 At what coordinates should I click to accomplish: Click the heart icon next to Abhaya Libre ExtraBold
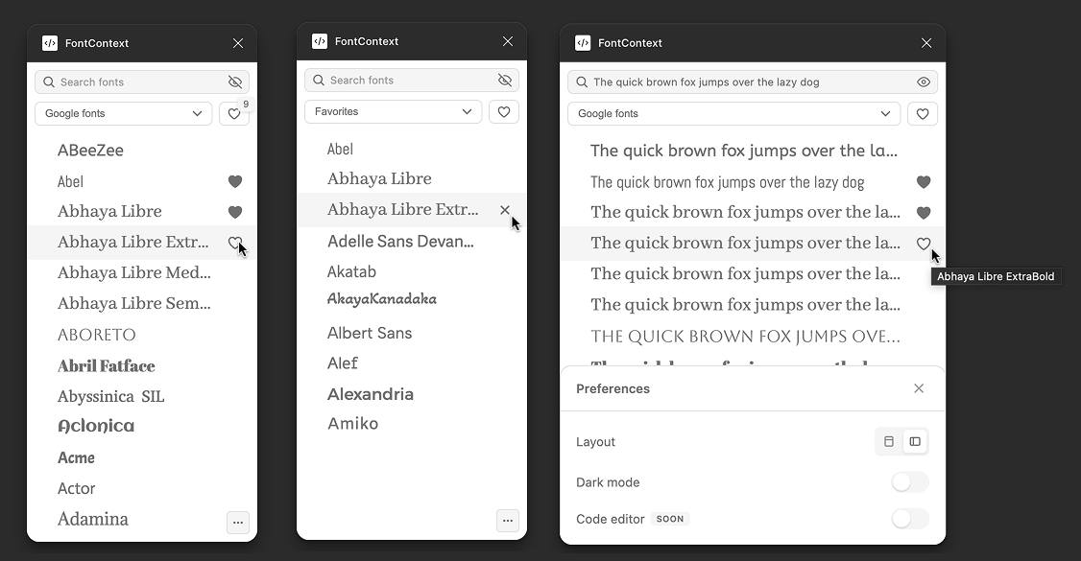pos(235,243)
